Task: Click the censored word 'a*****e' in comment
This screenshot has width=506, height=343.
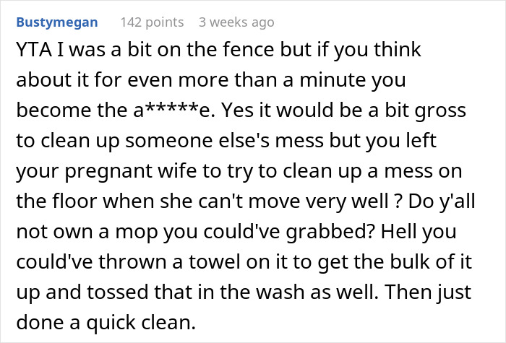Action: [167, 111]
